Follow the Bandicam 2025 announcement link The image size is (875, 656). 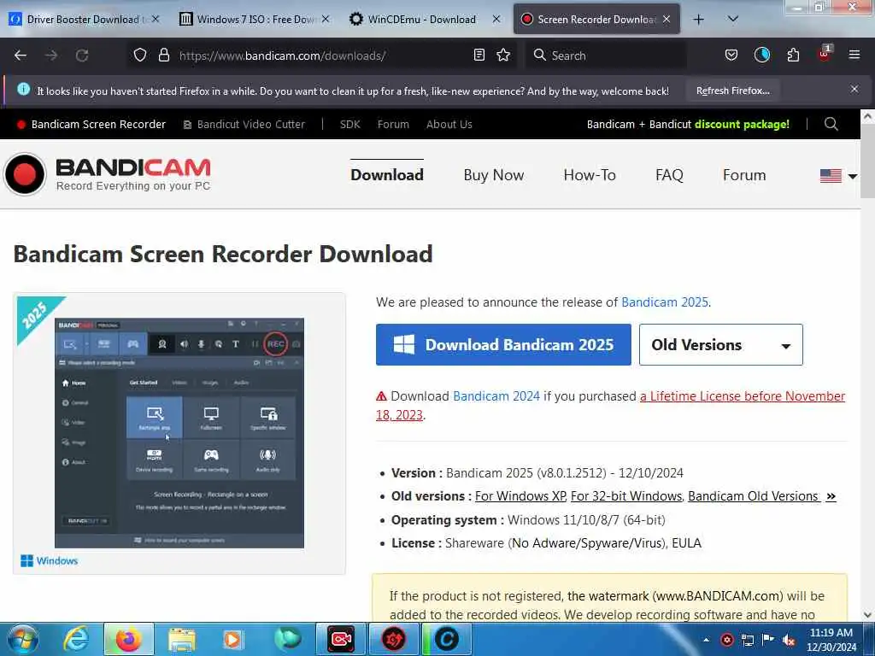tap(664, 302)
